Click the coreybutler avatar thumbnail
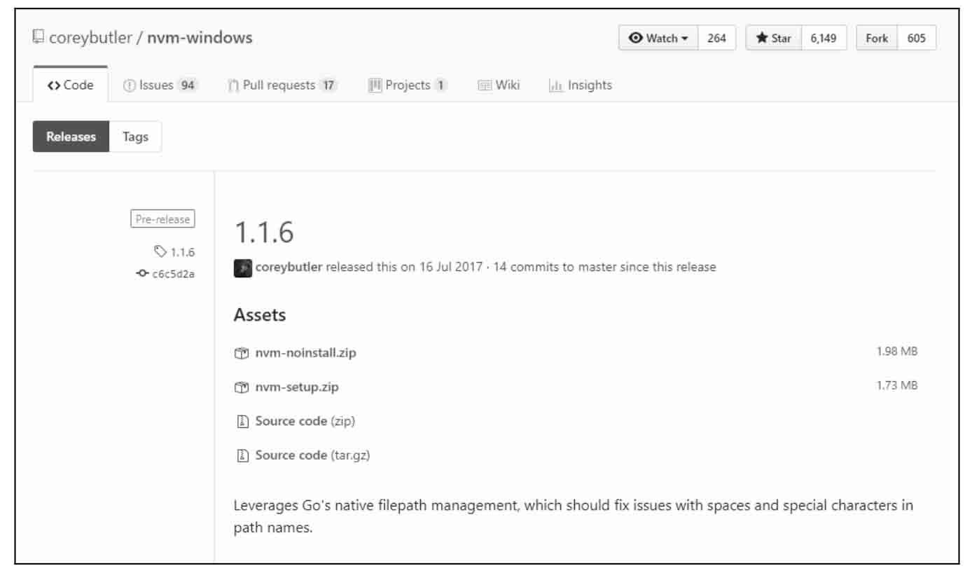Screen dimensions: 972x580 [x=242, y=268]
